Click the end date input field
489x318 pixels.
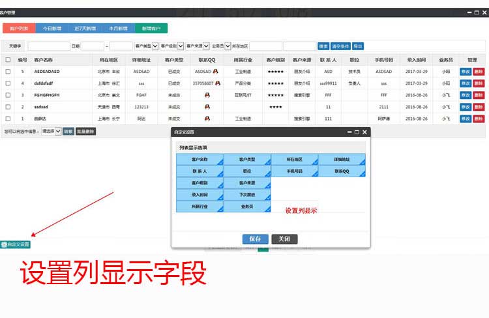click(121, 46)
